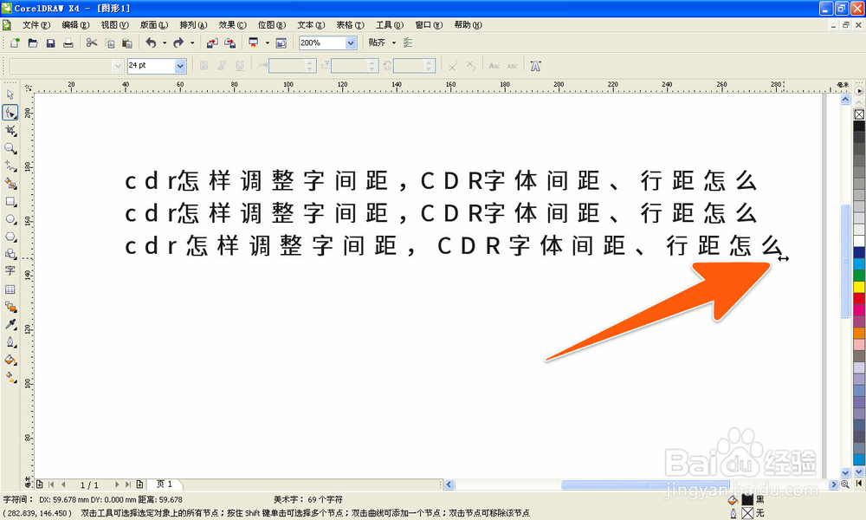Image resolution: width=866 pixels, height=520 pixels.
Task: Open the font name dropdown
Action: [x=118, y=67]
